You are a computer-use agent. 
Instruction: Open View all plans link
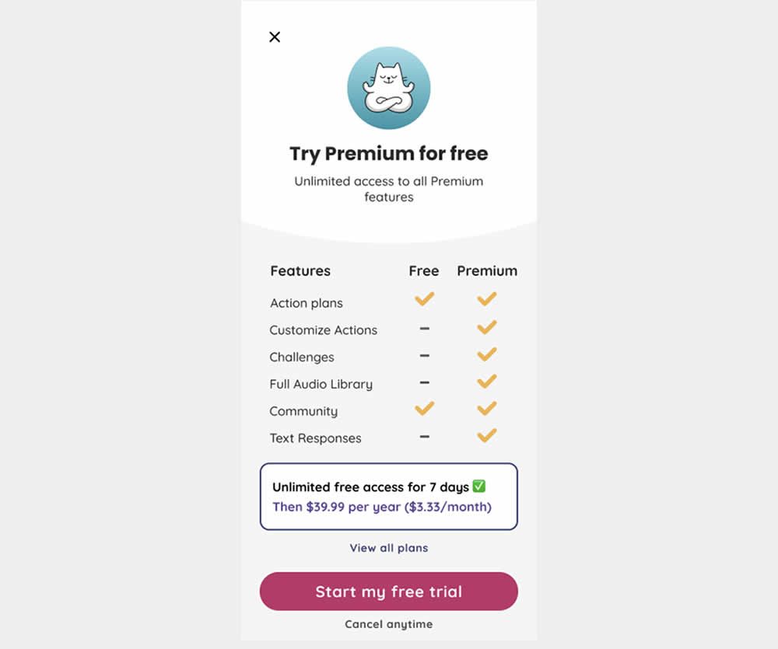389,548
